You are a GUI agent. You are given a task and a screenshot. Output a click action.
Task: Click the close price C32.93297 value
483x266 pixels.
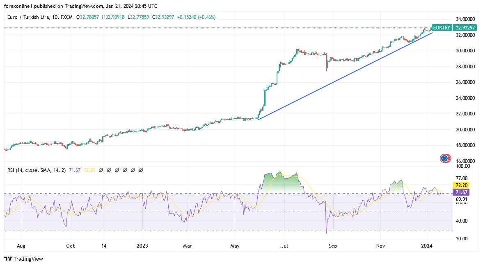[163, 17]
